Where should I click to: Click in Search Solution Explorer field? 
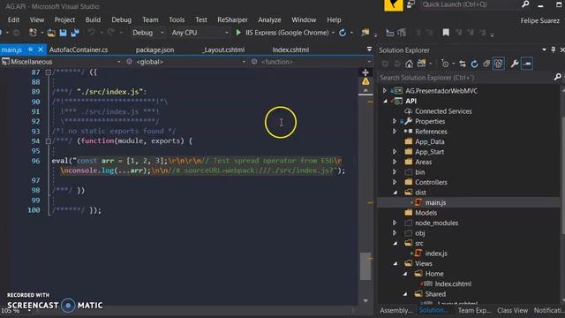pos(465,77)
